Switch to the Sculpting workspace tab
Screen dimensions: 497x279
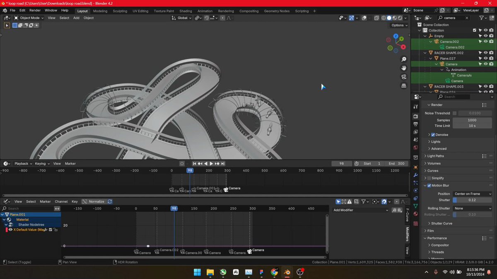point(120,11)
